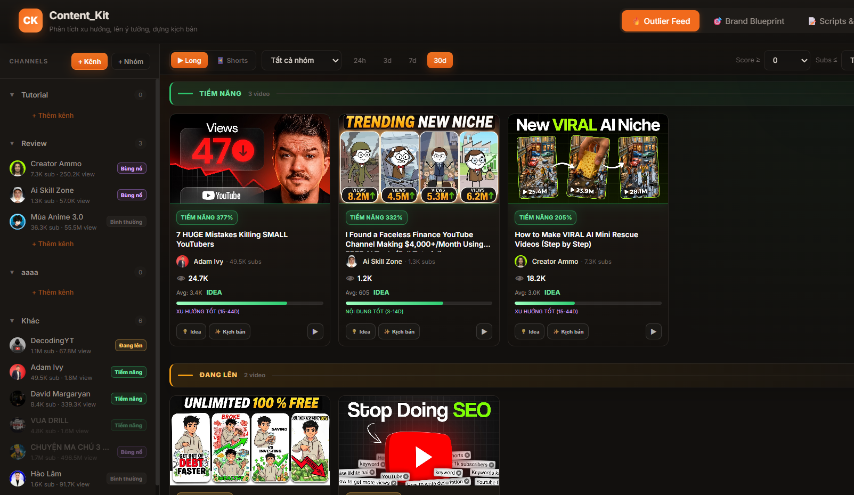Choose the 30d time range
854x495 pixels.
click(440, 61)
